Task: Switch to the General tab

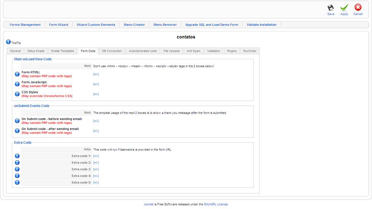Action: 15,51
